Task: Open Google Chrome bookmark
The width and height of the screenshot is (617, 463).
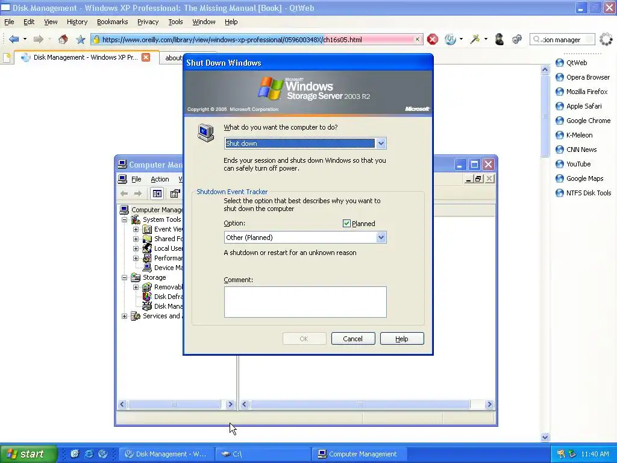Action: [583, 121]
